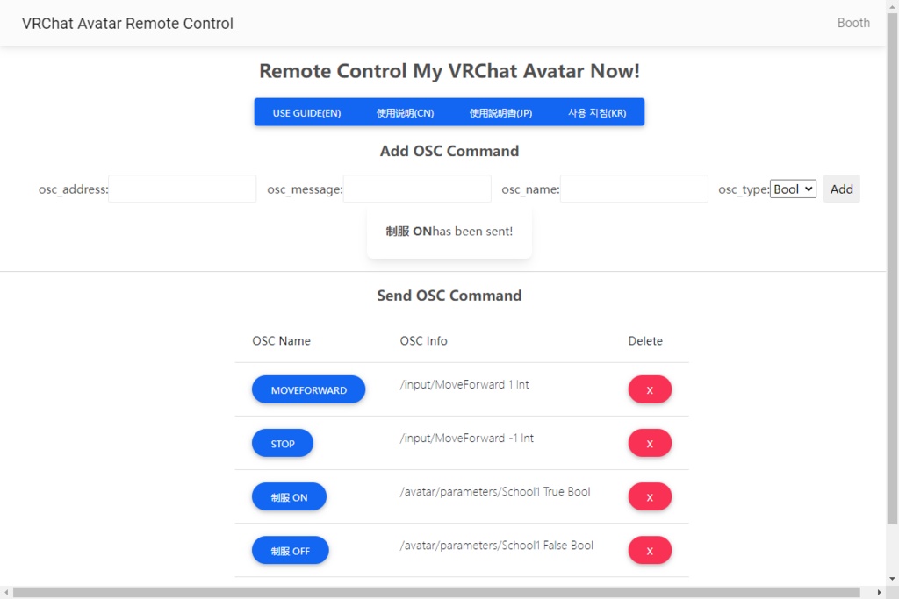This screenshot has width=899, height=599.
Task: Send the MOVEFORWARD OSC command
Action: (308, 389)
